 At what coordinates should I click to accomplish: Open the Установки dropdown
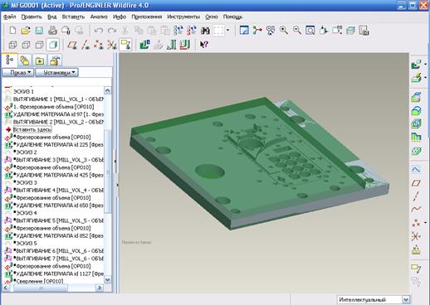(x=57, y=72)
